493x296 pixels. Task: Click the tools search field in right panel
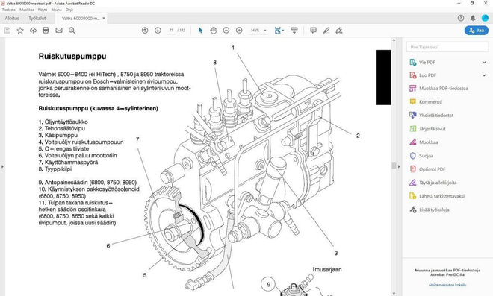tap(447, 47)
